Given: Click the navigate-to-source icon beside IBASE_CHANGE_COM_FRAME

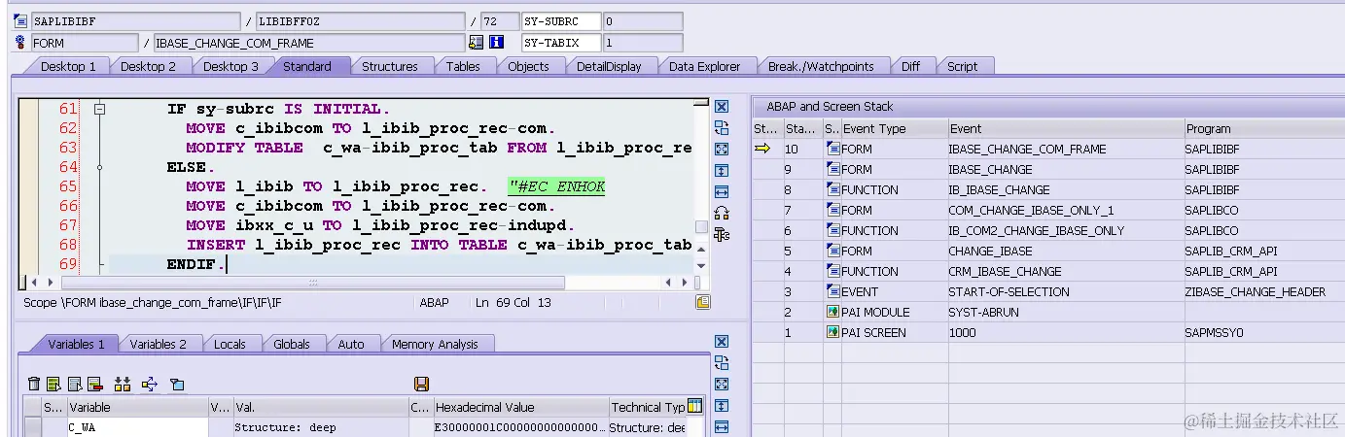Looking at the screenshot, I should [x=476, y=43].
